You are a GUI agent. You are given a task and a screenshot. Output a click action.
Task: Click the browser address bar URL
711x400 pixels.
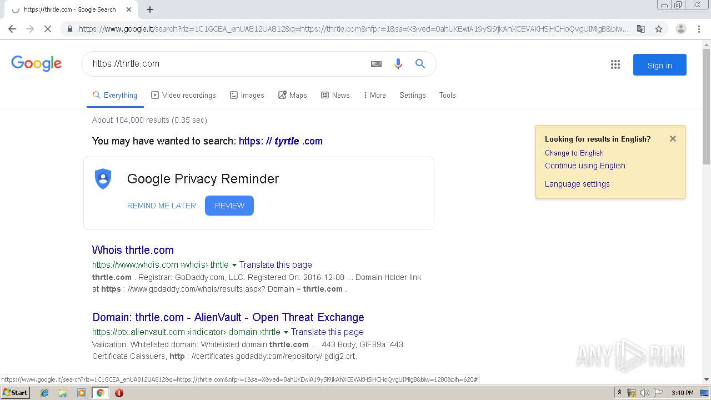pos(353,29)
